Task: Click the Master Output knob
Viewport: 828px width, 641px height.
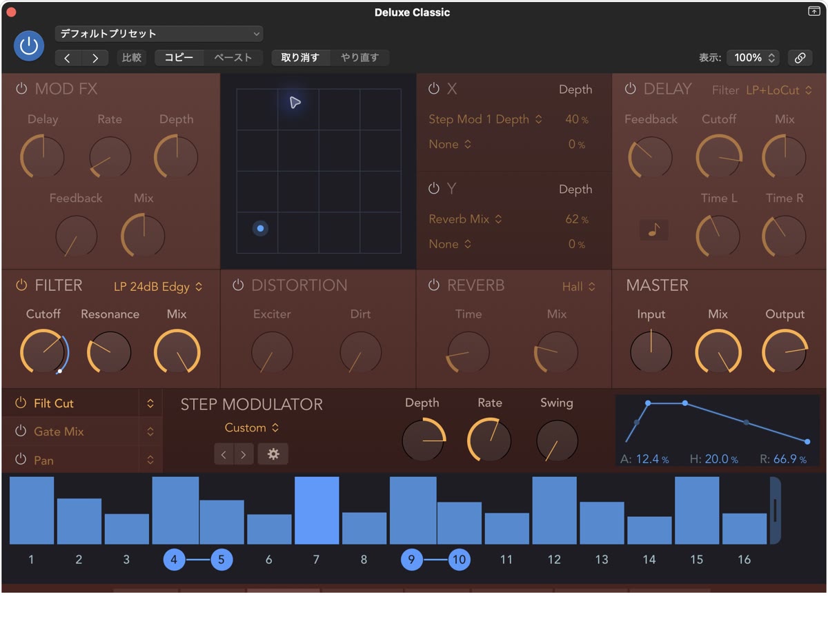Action: [785, 352]
